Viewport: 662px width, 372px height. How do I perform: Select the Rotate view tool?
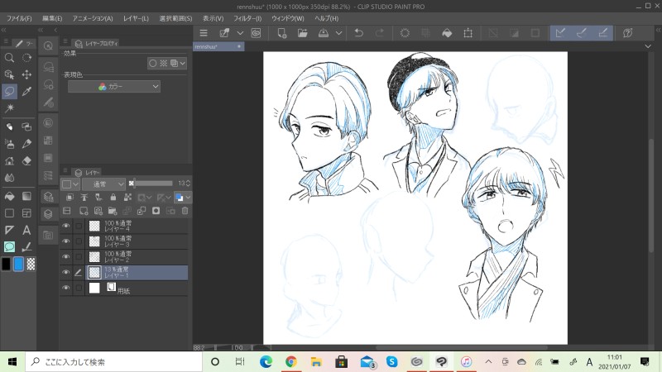(x=26, y=58)
